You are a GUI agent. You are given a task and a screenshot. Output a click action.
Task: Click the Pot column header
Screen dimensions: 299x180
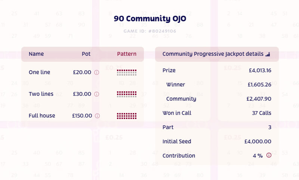(x=86, y=54)
